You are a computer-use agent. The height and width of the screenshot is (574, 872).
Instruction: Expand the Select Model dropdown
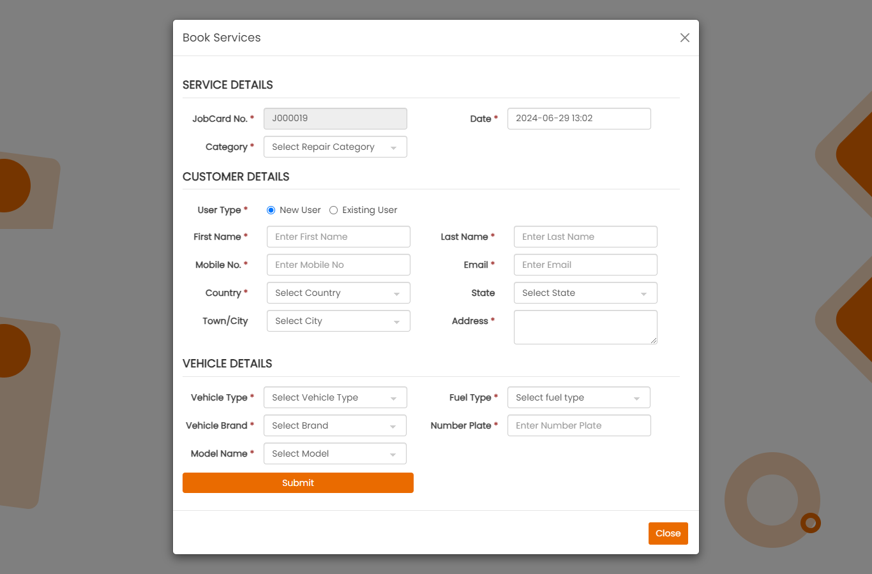[x=335, y=453]
